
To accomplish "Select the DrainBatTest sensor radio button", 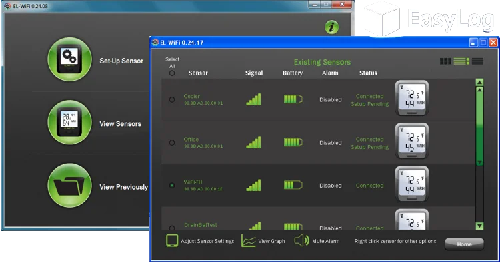I will [x=172, y=228].
